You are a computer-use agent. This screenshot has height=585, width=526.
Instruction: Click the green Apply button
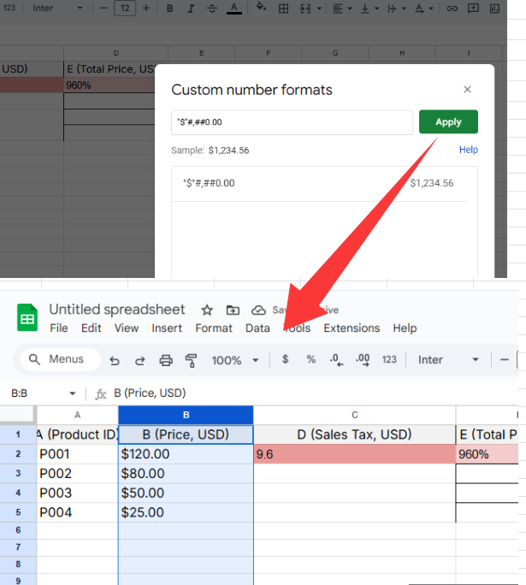[x=448, y=122]
